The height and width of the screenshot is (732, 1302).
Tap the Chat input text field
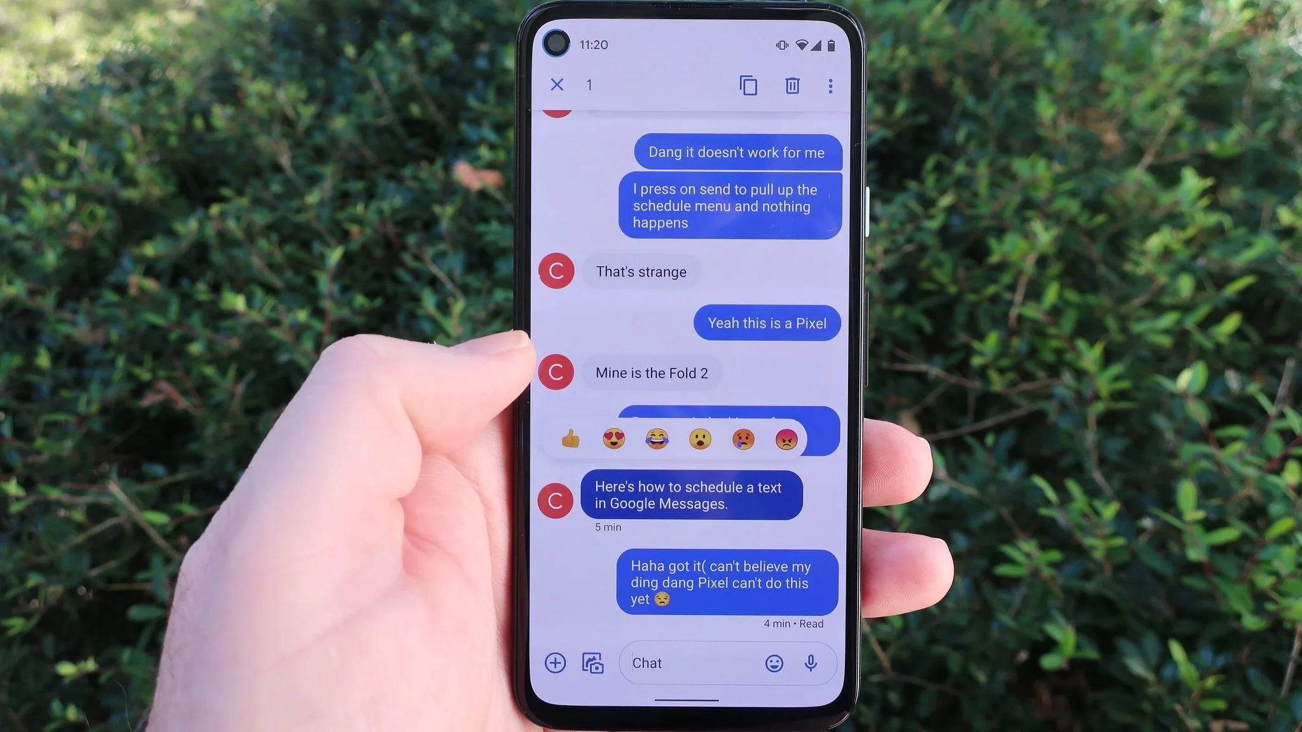tap(693, 663)
